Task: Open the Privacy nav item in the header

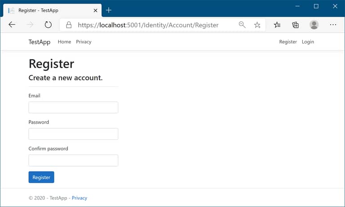Action: point(84,42)
